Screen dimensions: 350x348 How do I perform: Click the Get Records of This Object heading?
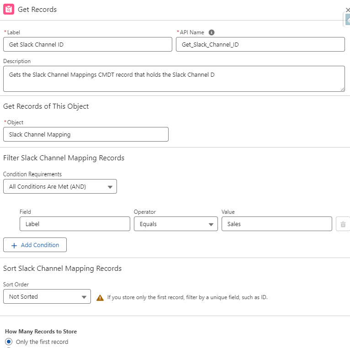coord(46,106)
